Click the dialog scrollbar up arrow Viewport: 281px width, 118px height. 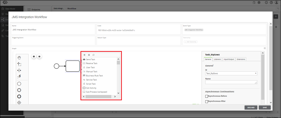click(271, 24)
